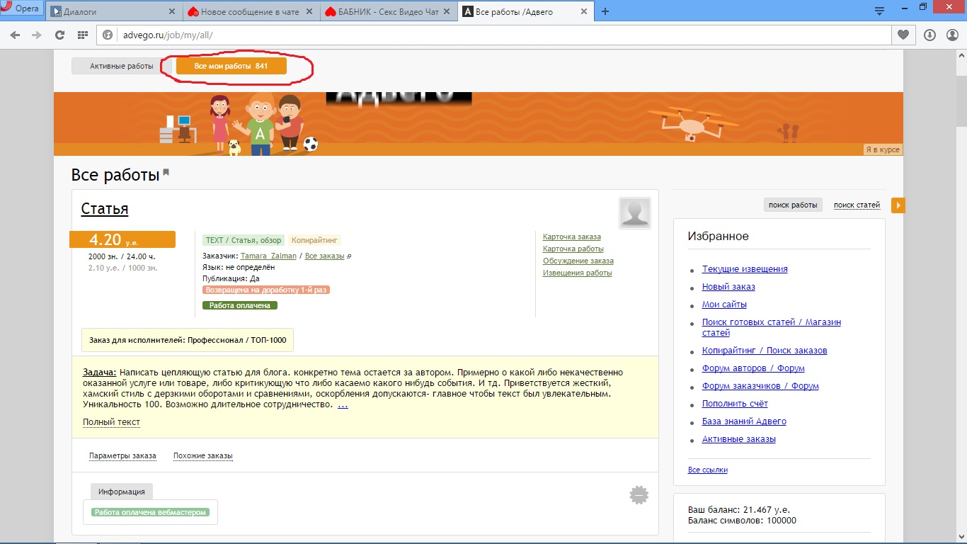Click the address bar URL field
The image size is (967, 544).
tap(496, 35)
